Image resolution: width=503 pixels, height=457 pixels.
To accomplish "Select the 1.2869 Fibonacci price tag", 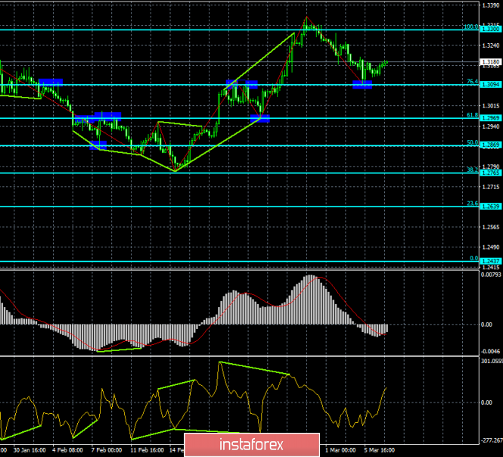I will pyautogui.click(x=491, y=145).
